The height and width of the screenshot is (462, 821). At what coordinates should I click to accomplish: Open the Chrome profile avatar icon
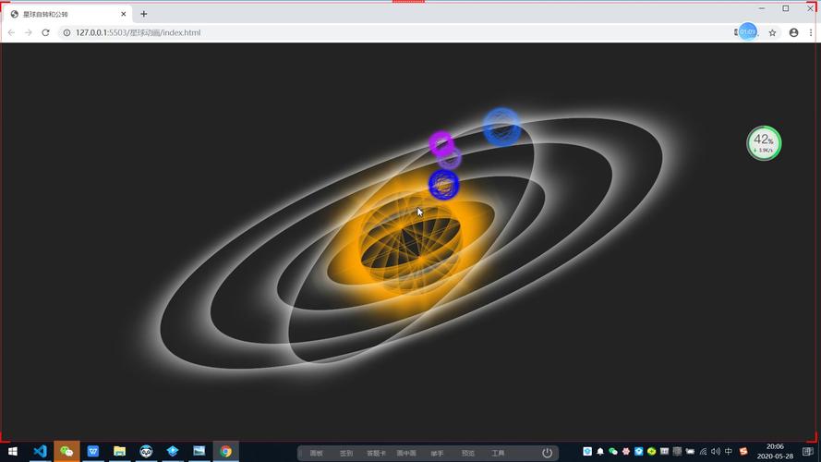pos(794,32)
